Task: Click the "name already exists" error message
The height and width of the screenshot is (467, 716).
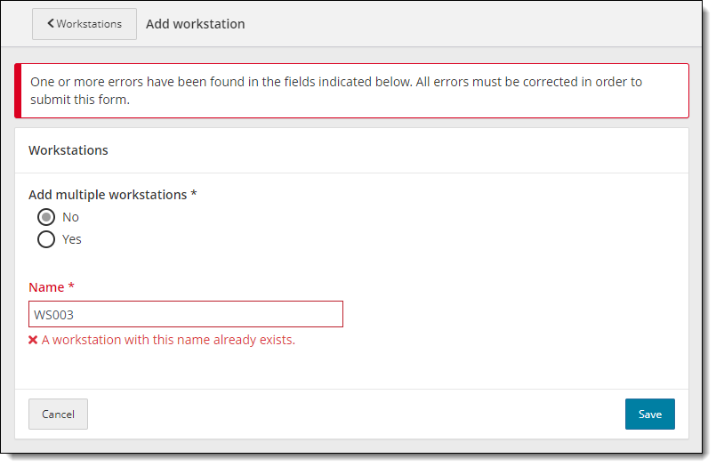Action: click(x=168, y=340)
